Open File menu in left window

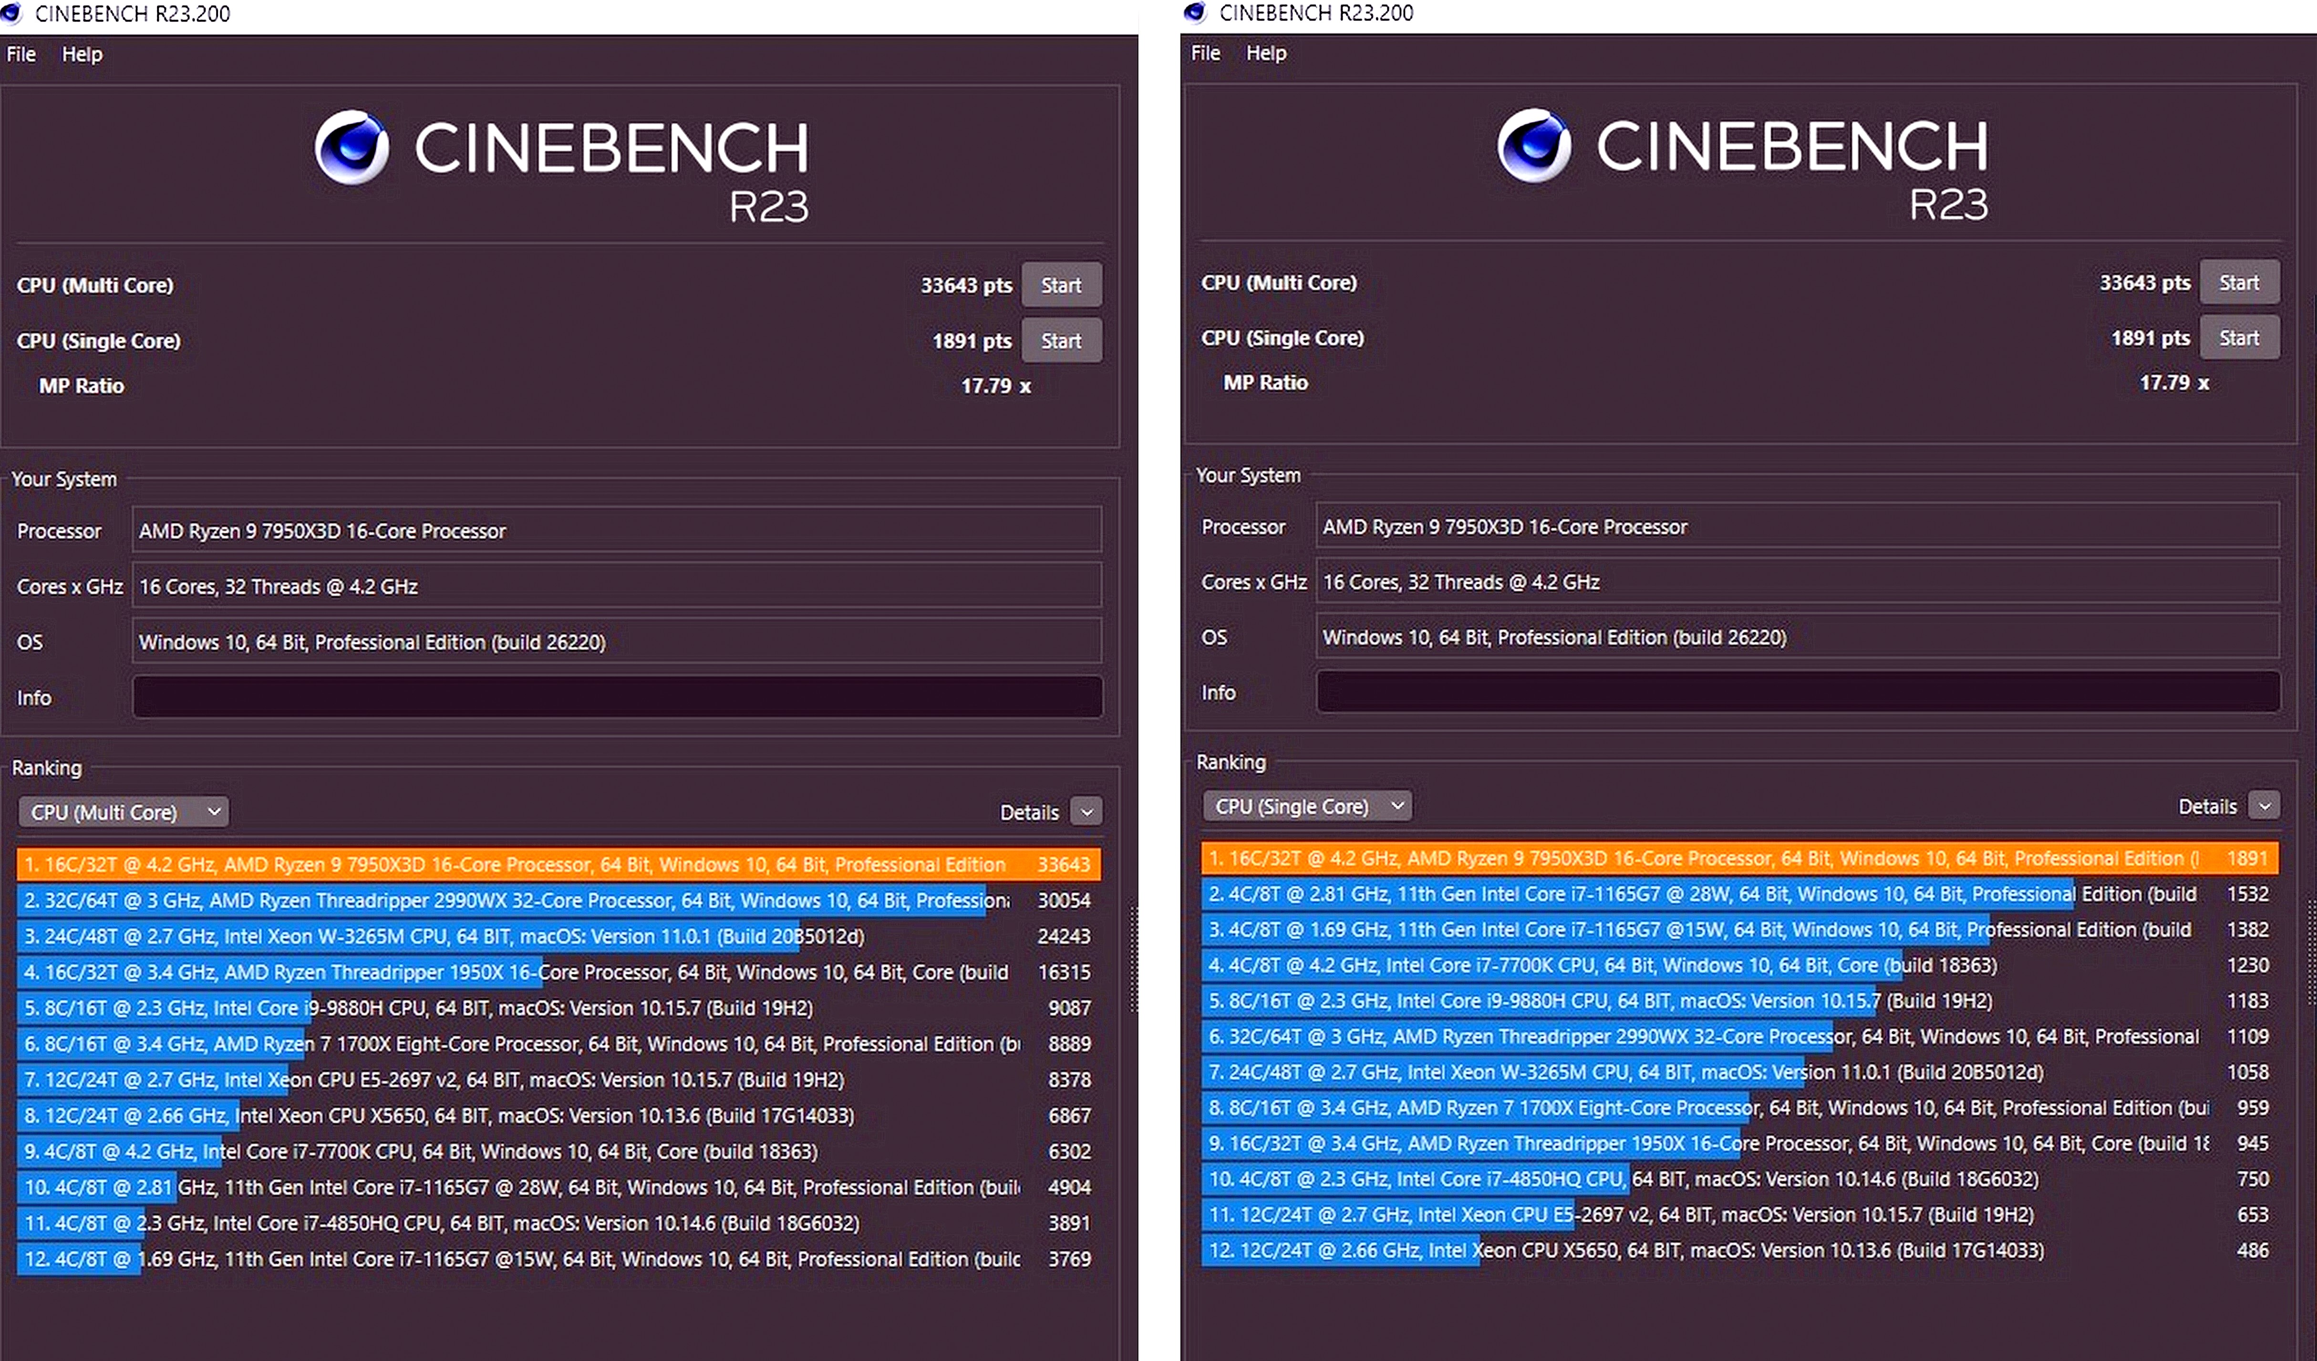pos(21,54)
